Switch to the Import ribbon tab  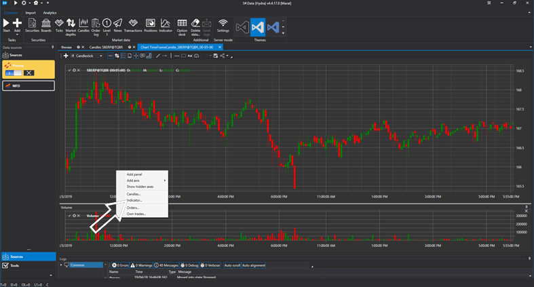coord(31,13)
